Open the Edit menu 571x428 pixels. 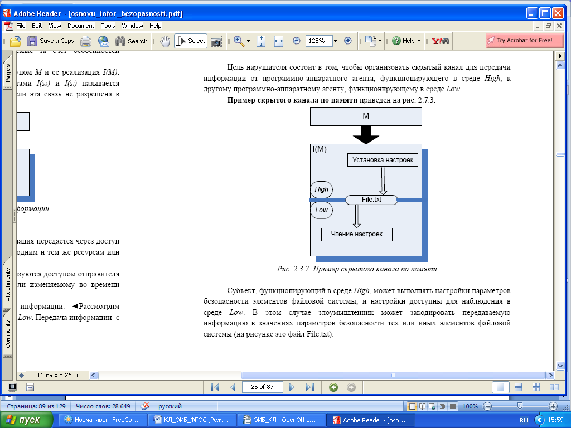click(x=37, y=26)
